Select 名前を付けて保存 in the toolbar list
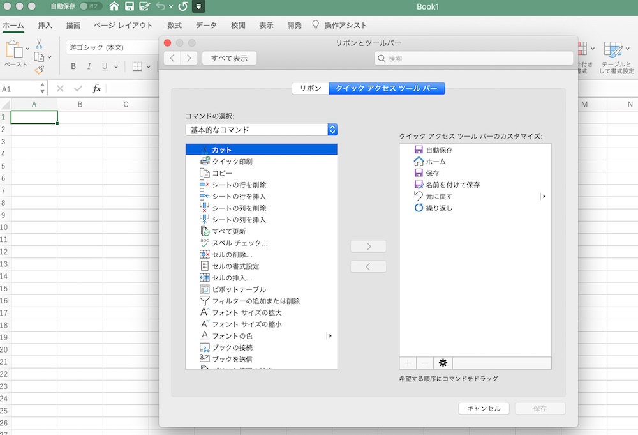The image size is (638, 435). pyautogui.click(x=475, y=185)
